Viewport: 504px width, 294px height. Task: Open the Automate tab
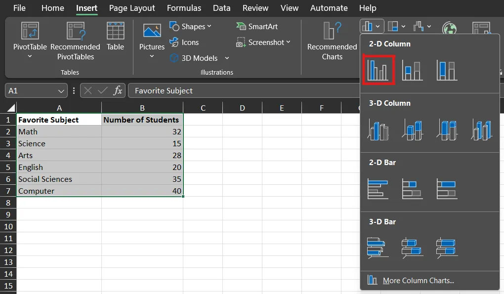point(329,8)
